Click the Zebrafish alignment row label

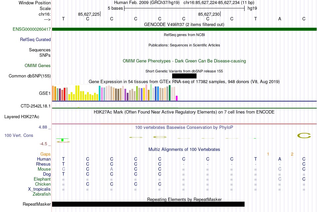coord(42,194)
